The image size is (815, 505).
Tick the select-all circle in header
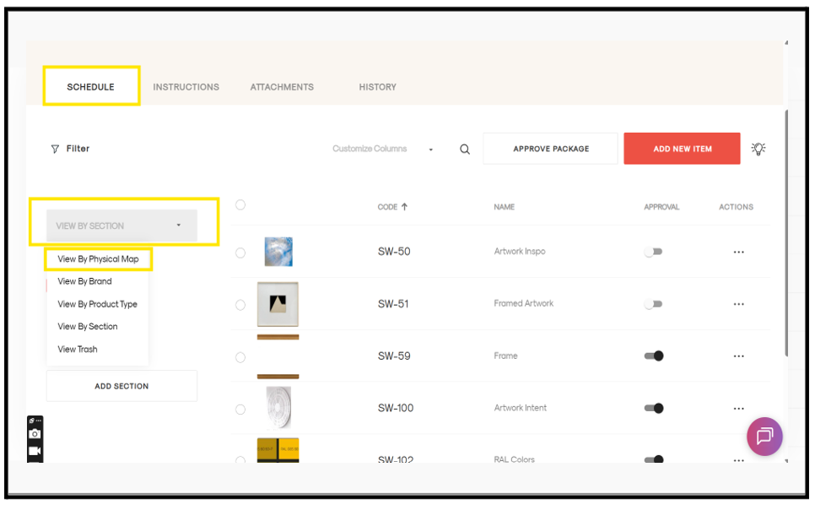click(240, 205)
